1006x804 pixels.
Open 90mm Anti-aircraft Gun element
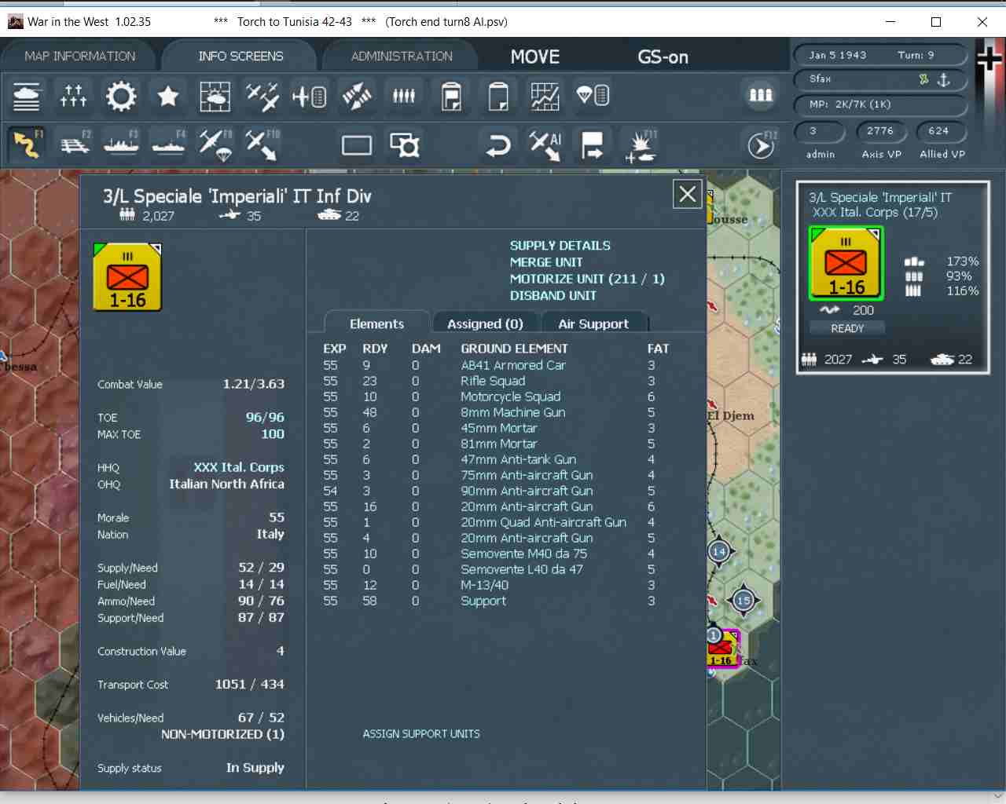(x=527, y=491)
